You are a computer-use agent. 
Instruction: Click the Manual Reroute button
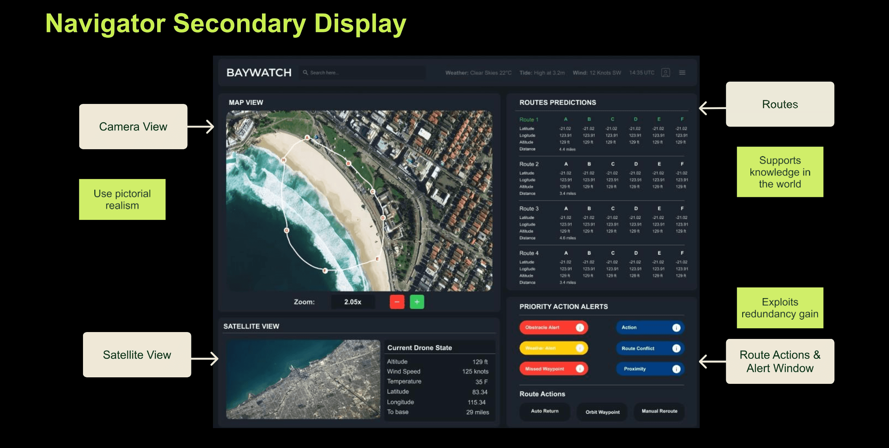coord(659,411)
